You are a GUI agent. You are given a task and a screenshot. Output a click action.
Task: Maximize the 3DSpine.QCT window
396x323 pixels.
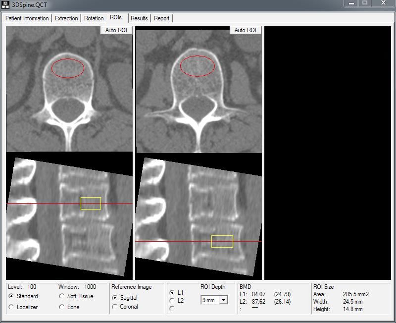coord(365,3)
